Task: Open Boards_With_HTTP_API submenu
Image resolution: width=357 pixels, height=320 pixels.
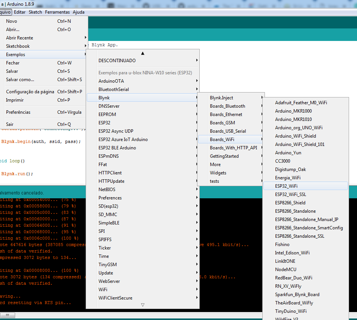Action: pyautogui.click(x=231, y=148)
